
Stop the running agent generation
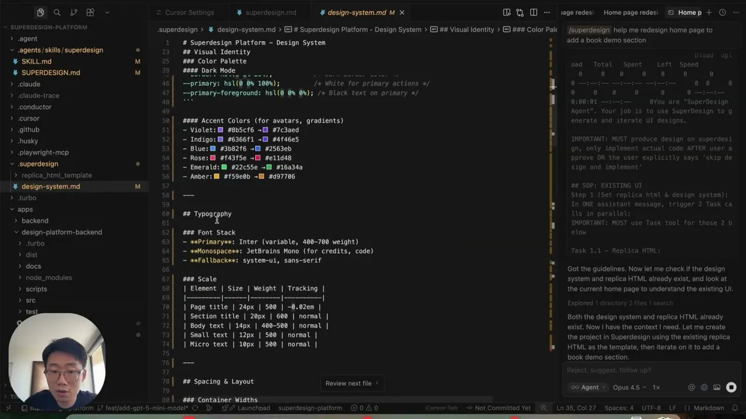(x=731, y=388)
